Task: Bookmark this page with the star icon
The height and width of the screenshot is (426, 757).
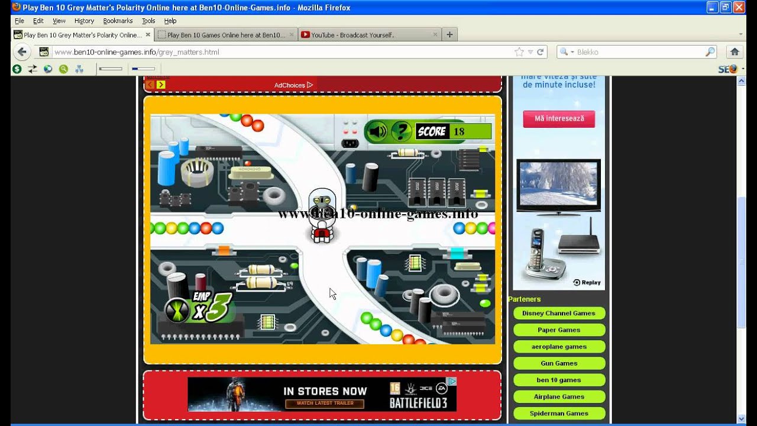Action: coord(519,52)
